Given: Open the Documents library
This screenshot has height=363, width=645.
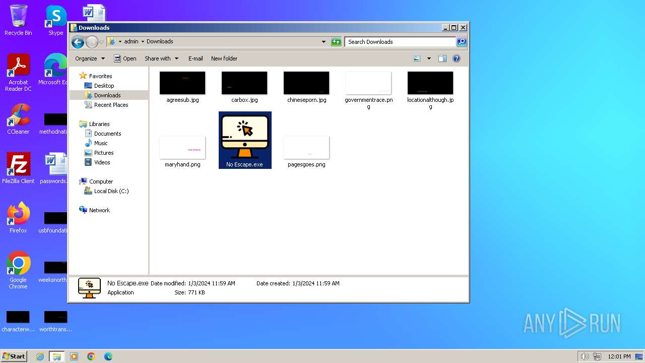Looking at the screenshot, I should pos(107,134).
